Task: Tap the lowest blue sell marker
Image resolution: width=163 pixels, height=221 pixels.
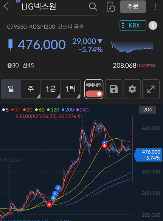Action: coord(53,198)
